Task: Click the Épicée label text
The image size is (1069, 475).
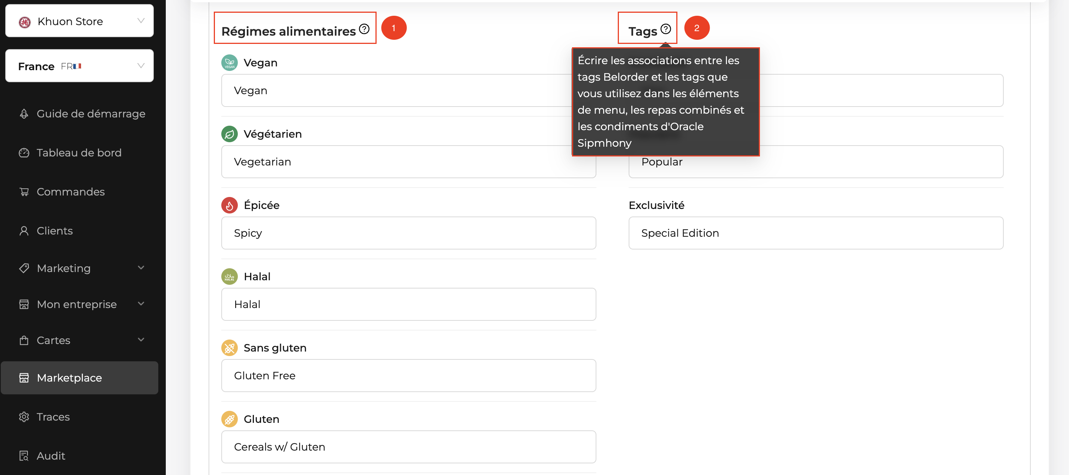Action: pos(261,206)
